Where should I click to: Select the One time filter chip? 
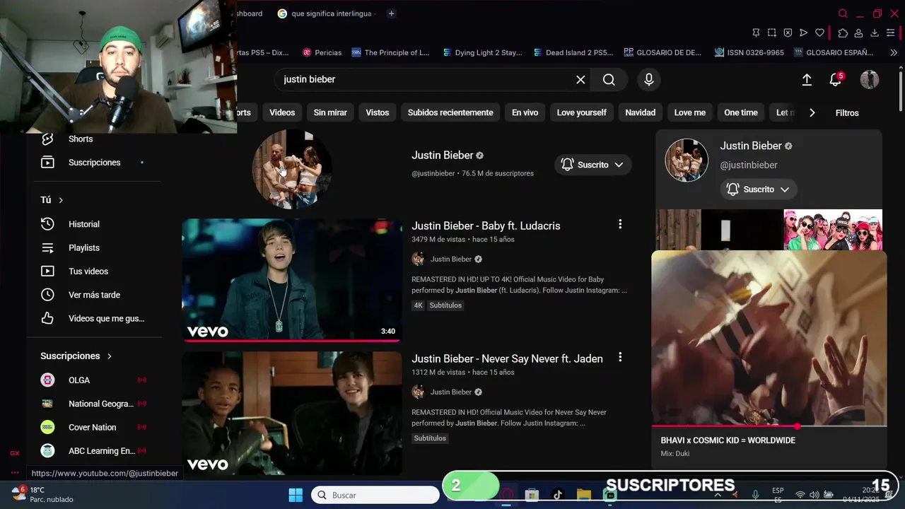741,112
